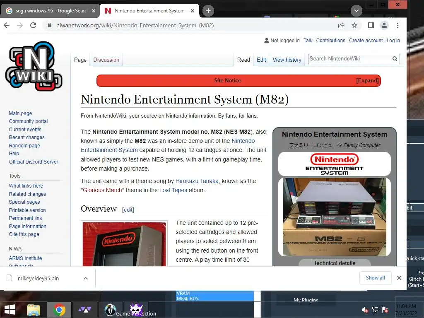Viewport: 424px width, 318px height.
Task: Open the Contributions link
Action: [331, 41]
